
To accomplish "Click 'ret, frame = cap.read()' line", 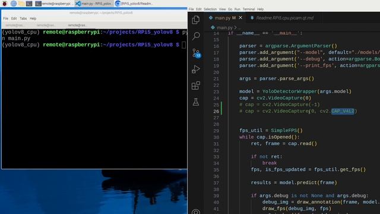I will tap(284, 144).
